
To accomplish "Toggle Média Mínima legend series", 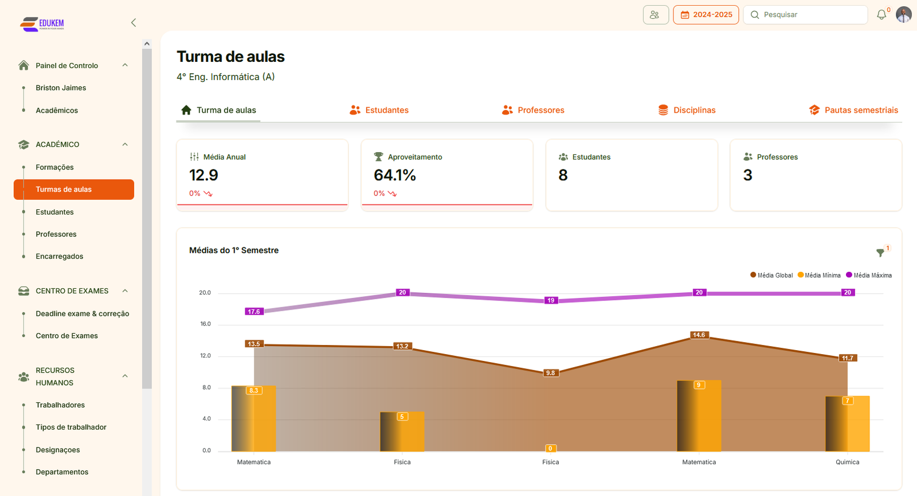I will 819,275.
